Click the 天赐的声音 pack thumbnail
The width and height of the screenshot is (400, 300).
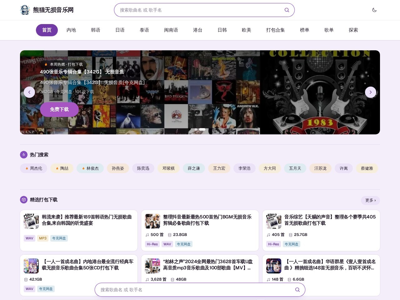[x=274, y=221]
